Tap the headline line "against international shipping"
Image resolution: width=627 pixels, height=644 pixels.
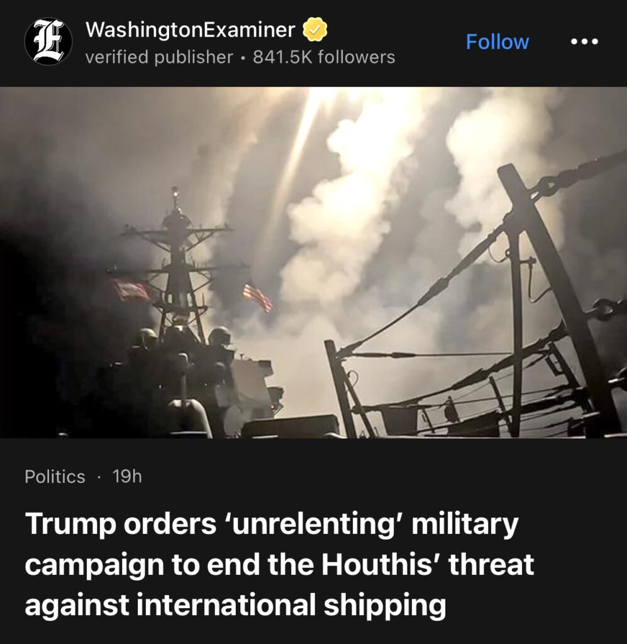[x=235, y=605]
